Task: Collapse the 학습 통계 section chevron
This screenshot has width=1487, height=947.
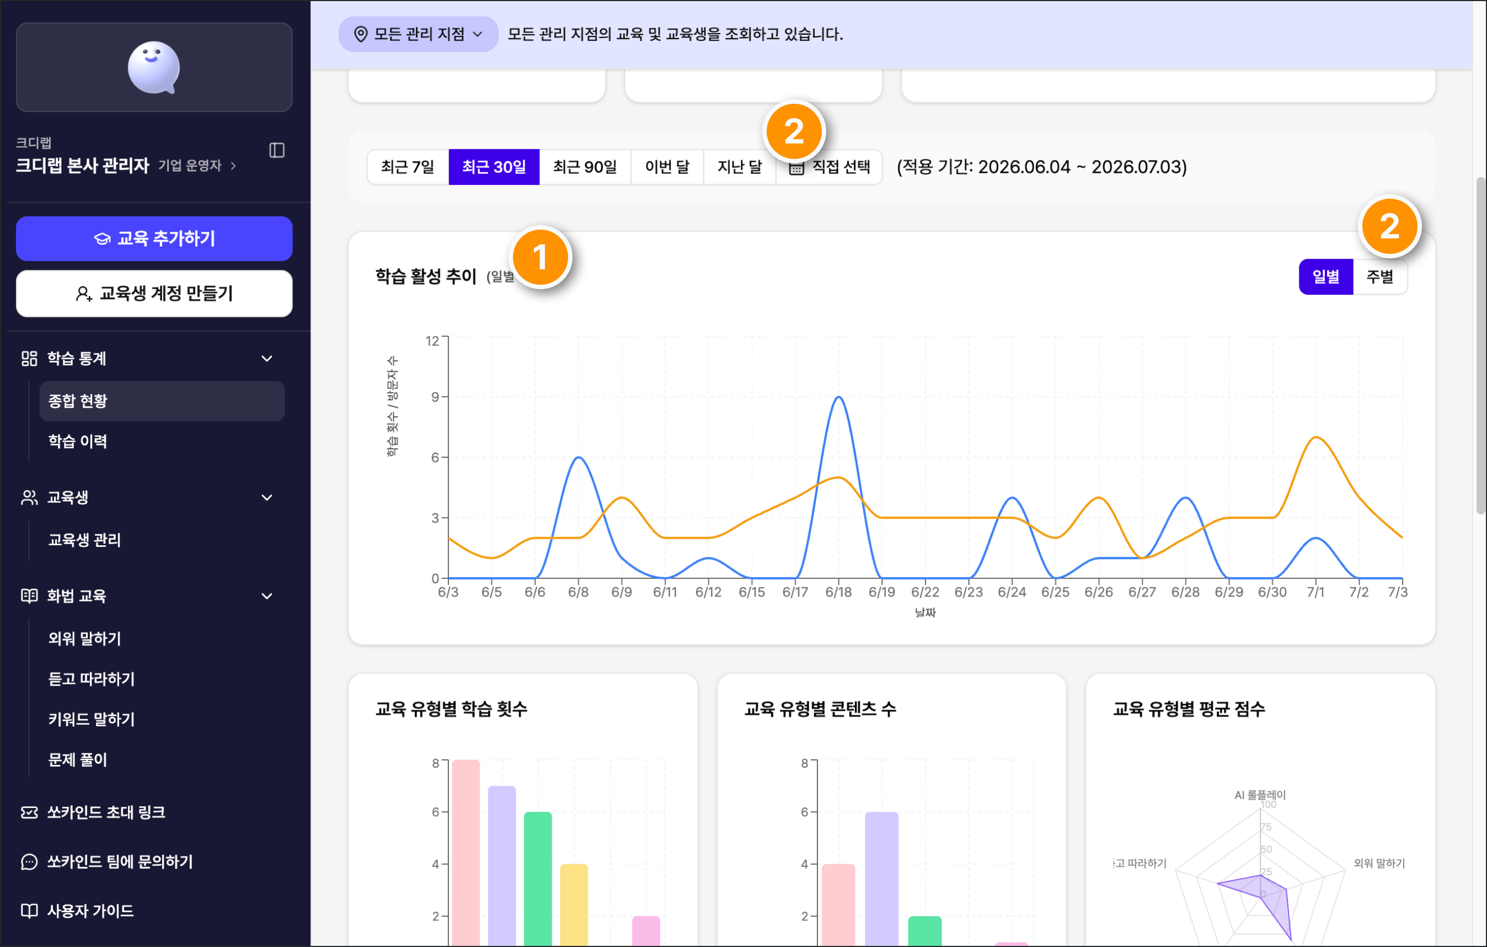Action: (267, 358)
